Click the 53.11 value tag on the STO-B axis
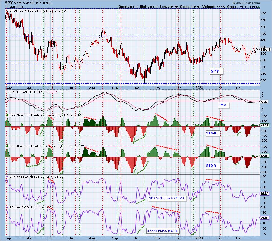This screenshot has width=272, height=241. [x=265, y=125]
